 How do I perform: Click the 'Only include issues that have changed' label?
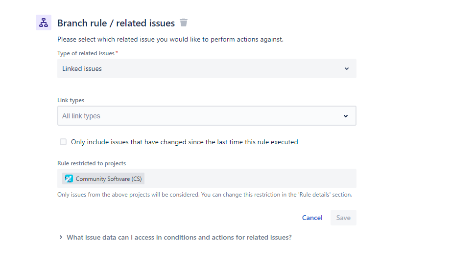tap(184, 142)
